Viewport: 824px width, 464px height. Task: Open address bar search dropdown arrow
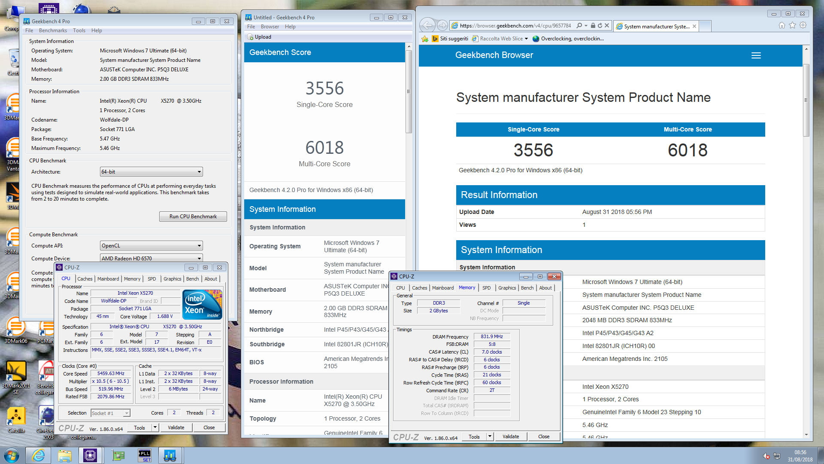(586, 26)
